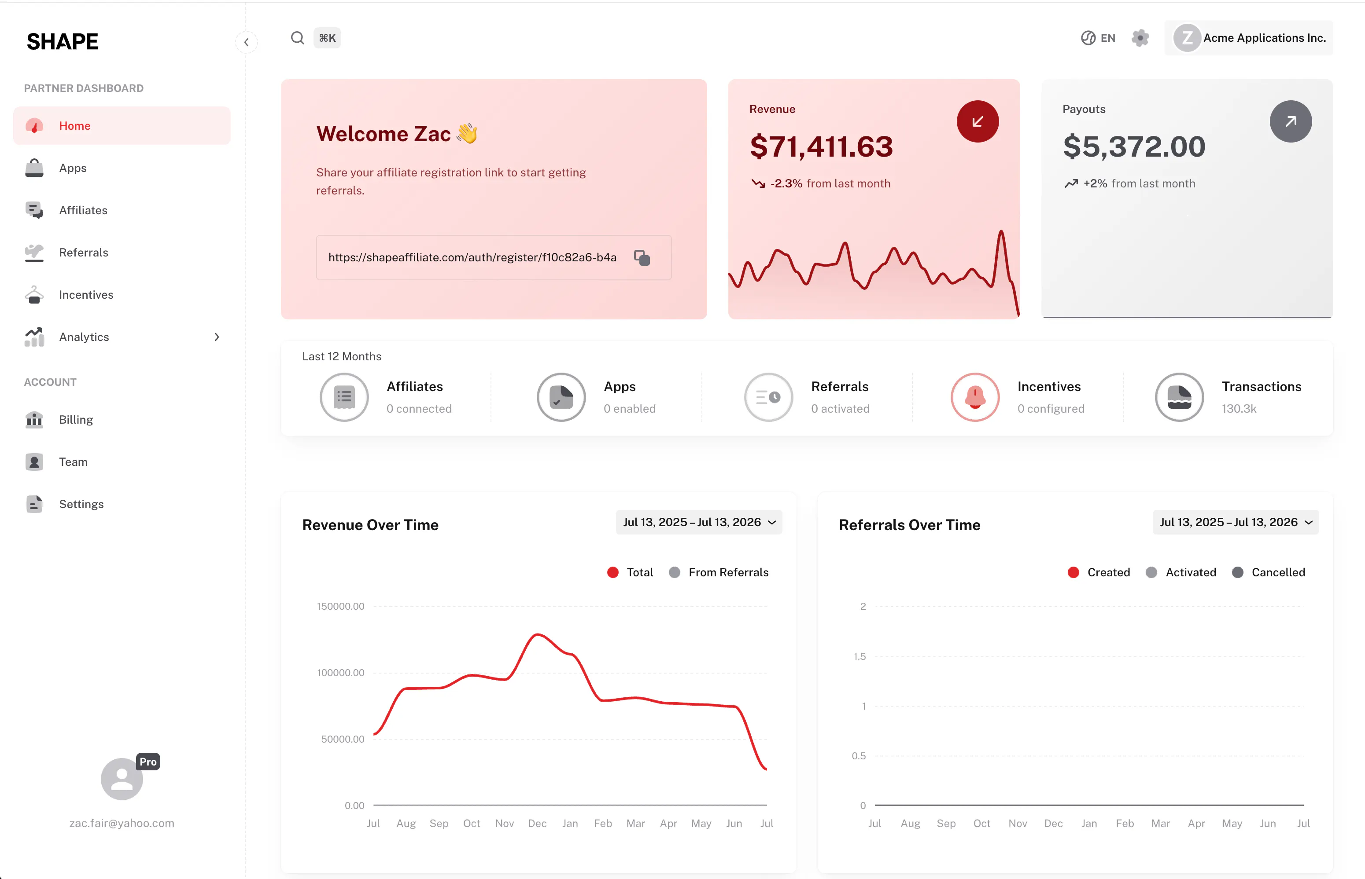Click the Transactions circle icon
The image size is (1365, 879).
coord(1179,397)
